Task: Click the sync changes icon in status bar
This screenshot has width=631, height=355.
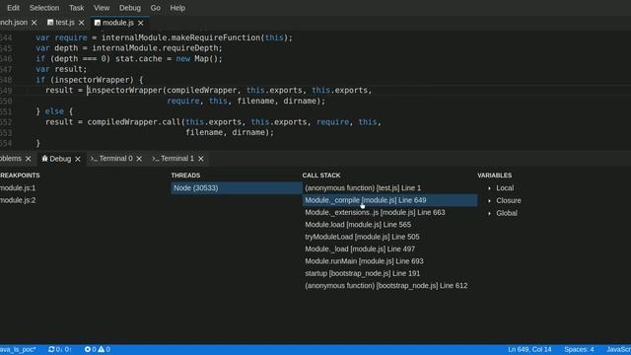Action: click(51, 349)
